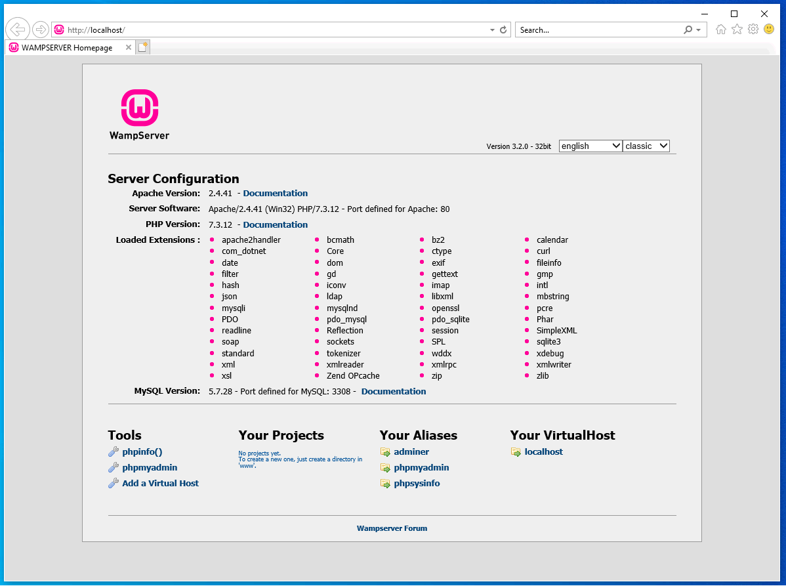Open Favorites with the star icon
This screenshot has width=786, height=586.
tap(737, 30)
